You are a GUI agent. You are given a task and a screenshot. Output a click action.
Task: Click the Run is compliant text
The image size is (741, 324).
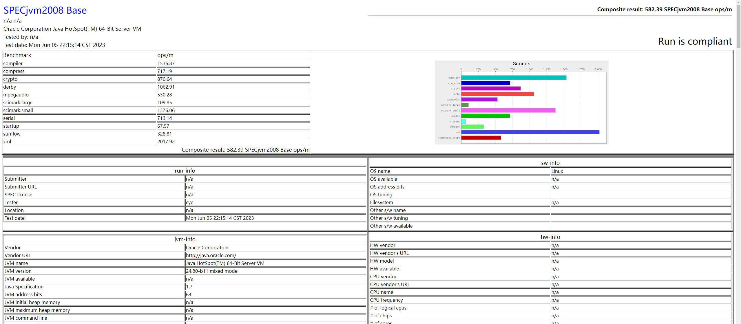[695, 41]
